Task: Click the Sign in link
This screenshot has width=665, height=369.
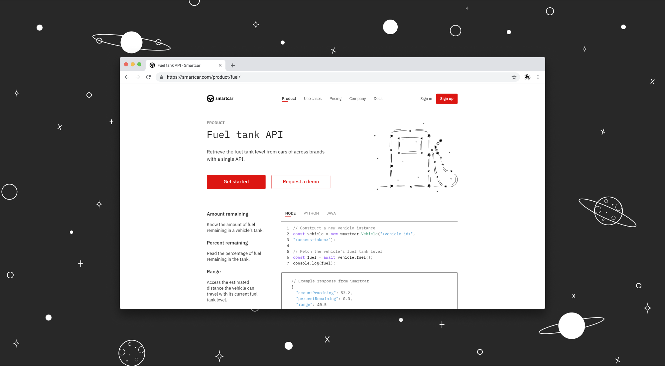Action: coord(426,98)
